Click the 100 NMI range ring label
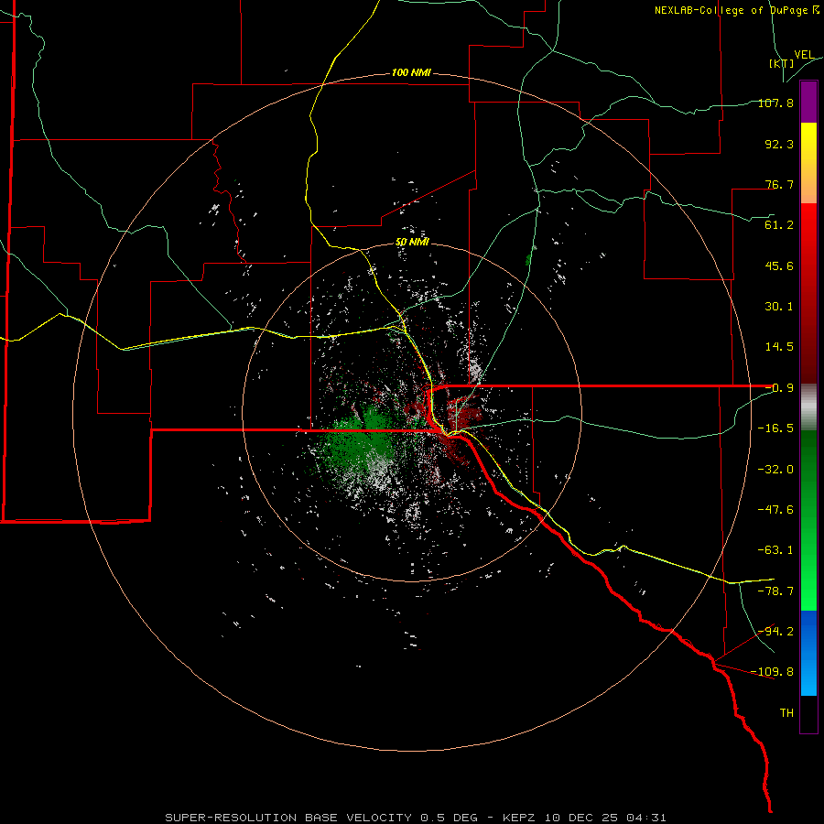 [x=411, y=72]
